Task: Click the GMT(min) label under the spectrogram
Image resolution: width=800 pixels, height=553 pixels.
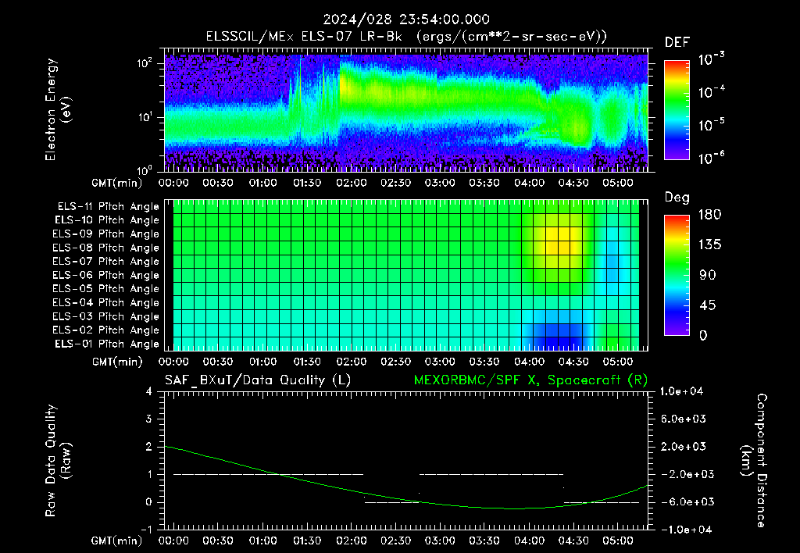Action: click(x=117, y=183)
